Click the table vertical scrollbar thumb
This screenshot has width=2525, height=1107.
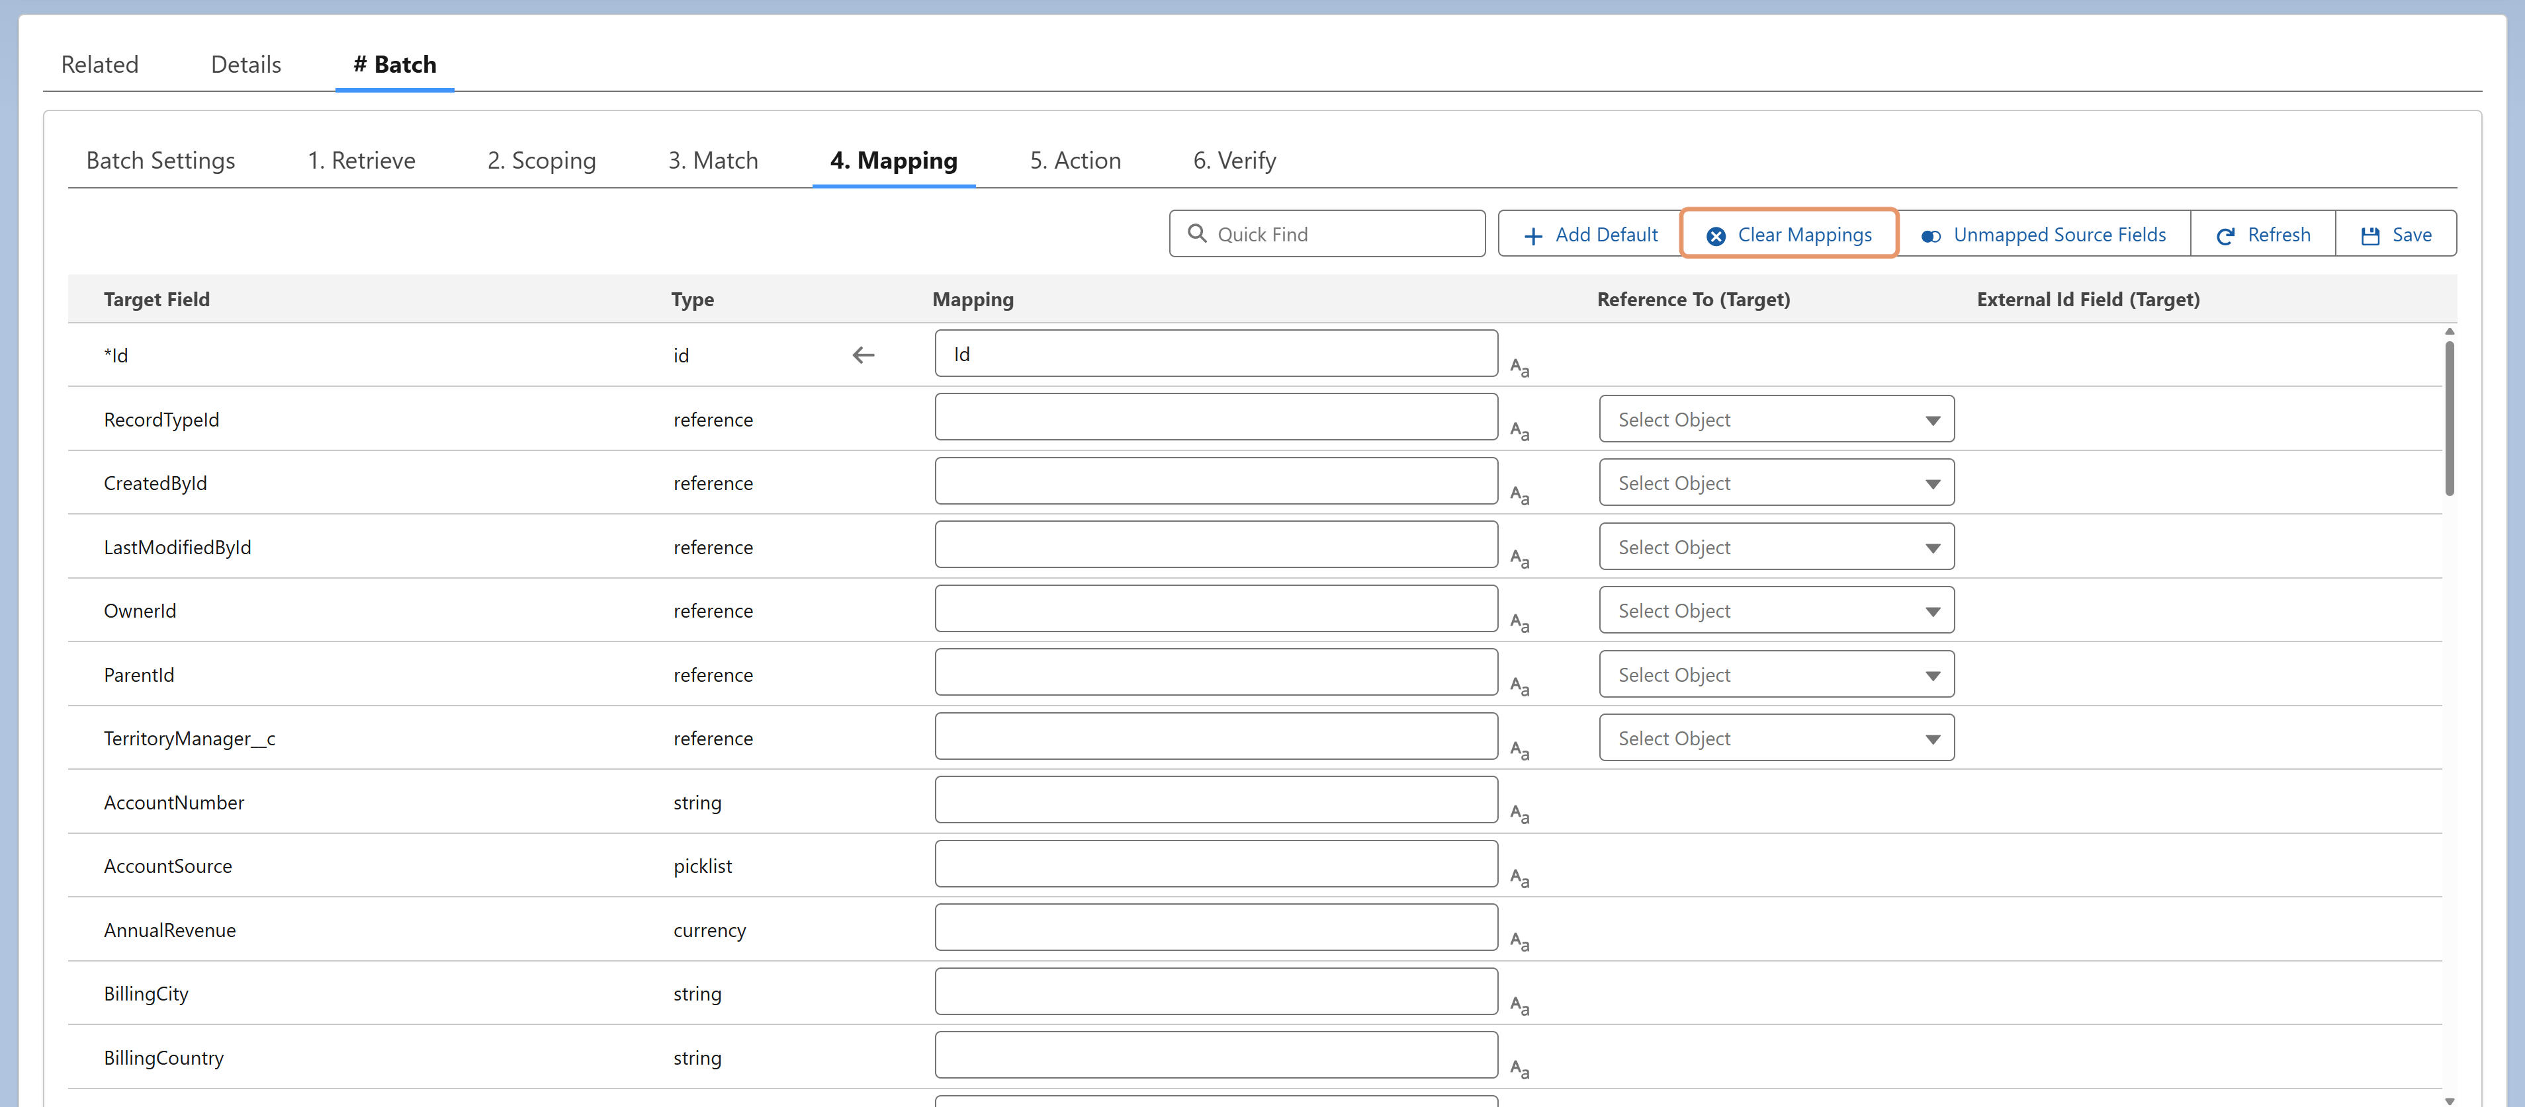(2450, 419)
